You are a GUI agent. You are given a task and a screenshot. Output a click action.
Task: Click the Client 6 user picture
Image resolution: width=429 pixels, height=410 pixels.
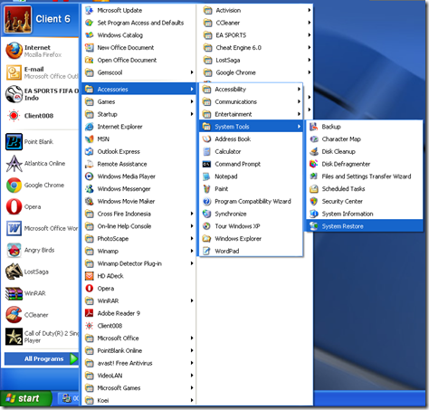(x=17, y=19)
